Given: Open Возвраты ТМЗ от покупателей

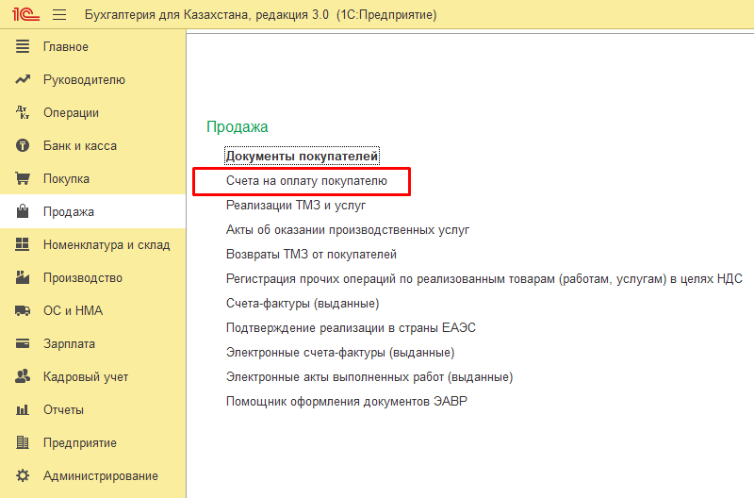Looking at the screenshot, I should pos(311,254).
